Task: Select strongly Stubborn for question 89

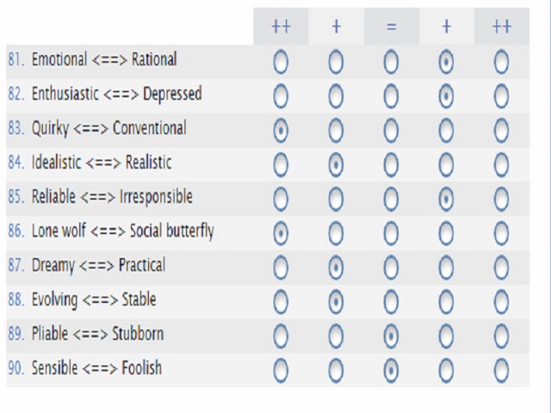Action: click(501, 336)
